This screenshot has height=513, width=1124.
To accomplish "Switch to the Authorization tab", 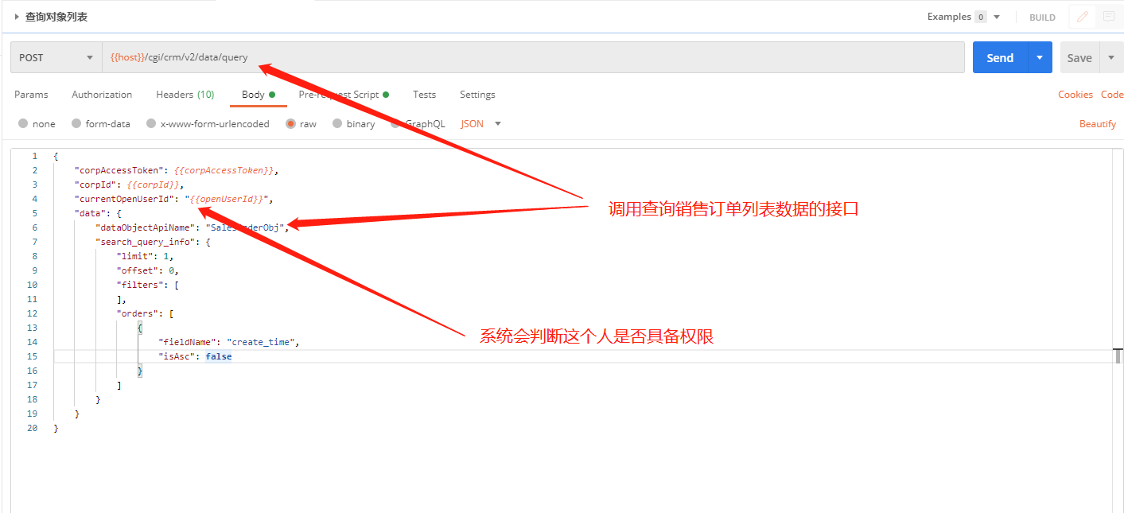I will 102,95.
